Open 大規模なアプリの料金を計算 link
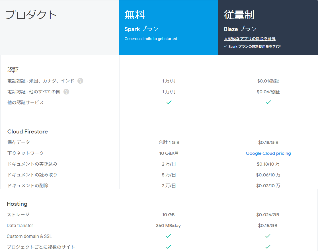Image resolution: width=318 pixels, height=251 pixels. pos(250,38)
